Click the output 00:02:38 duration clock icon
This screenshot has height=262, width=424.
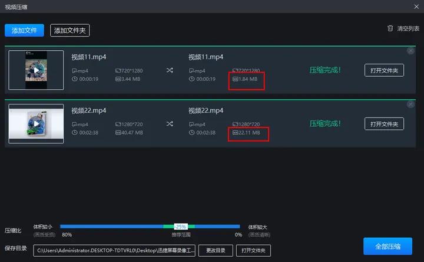pos(192,133)
